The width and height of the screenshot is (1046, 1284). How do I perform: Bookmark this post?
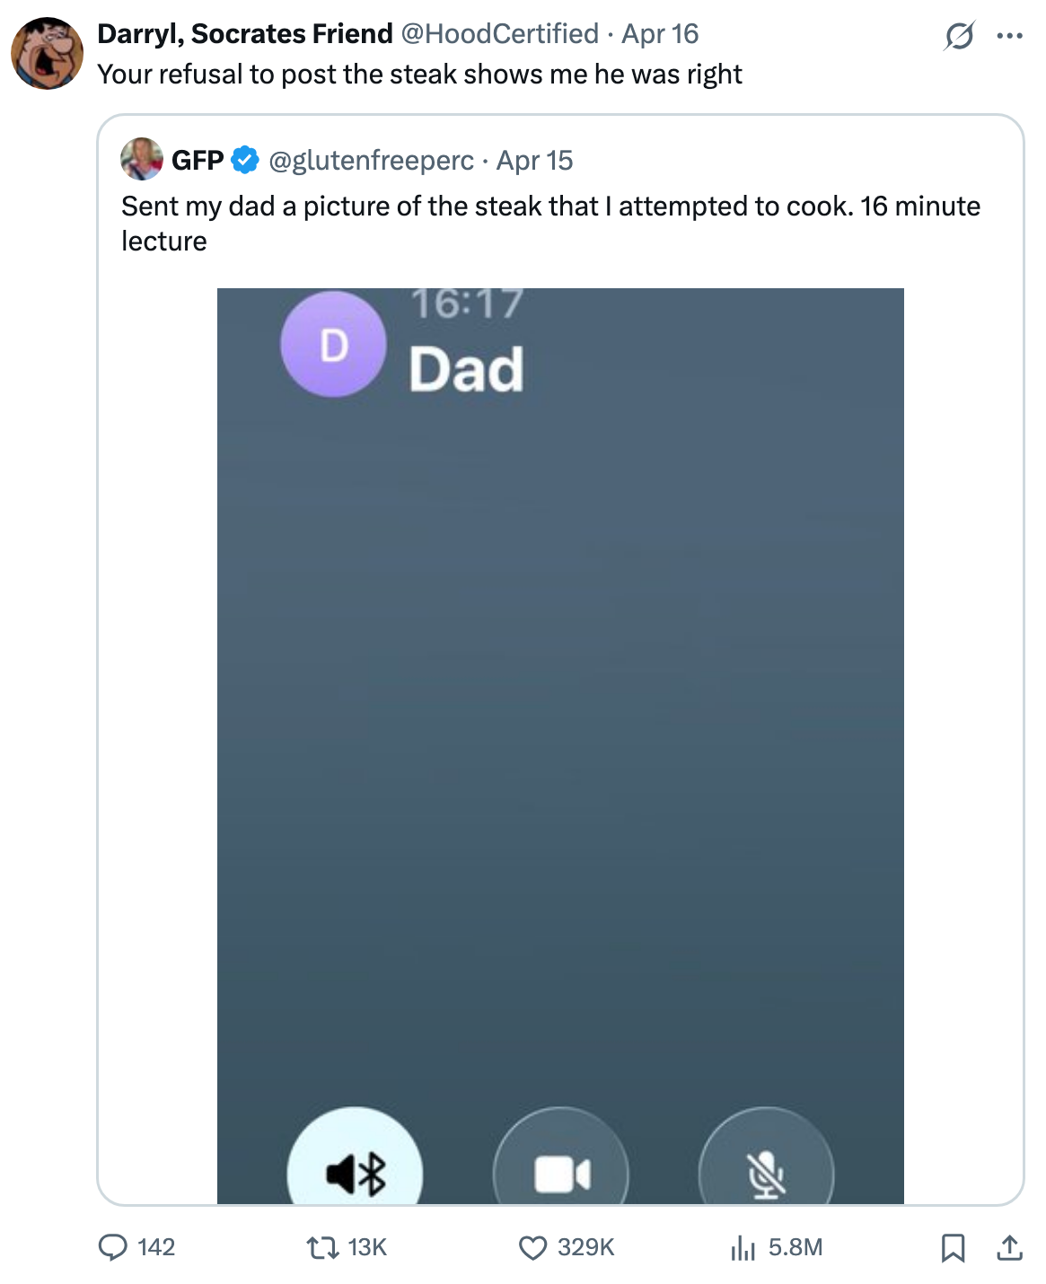tap(953, 1247)
